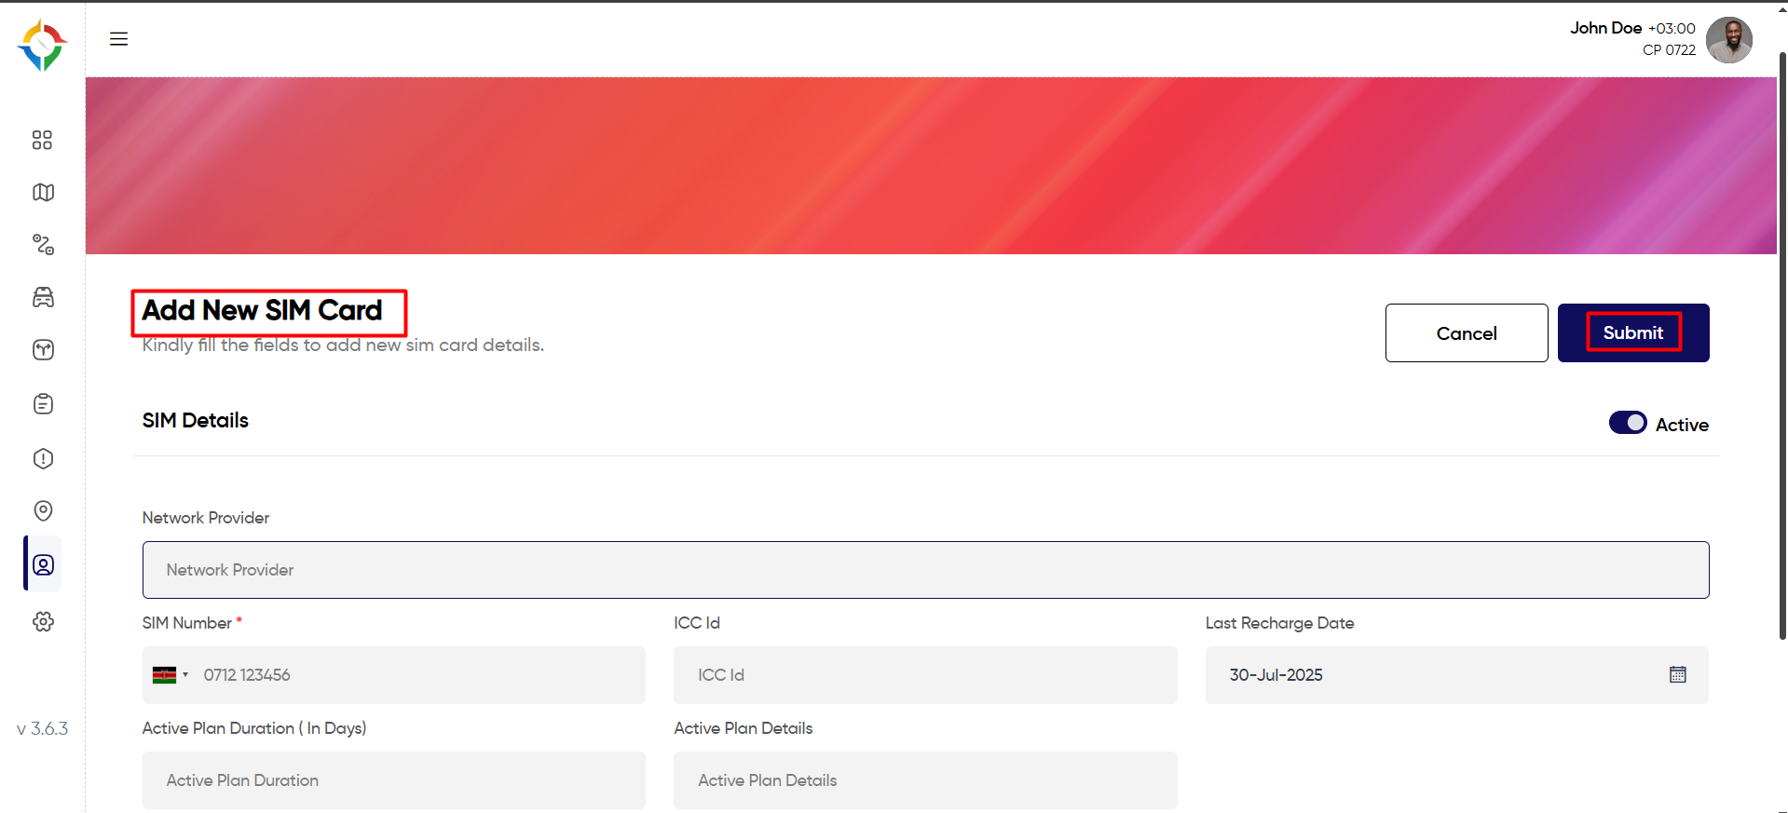
Task: Focus the Active Plan Details input field
Action: pos(925,780)
